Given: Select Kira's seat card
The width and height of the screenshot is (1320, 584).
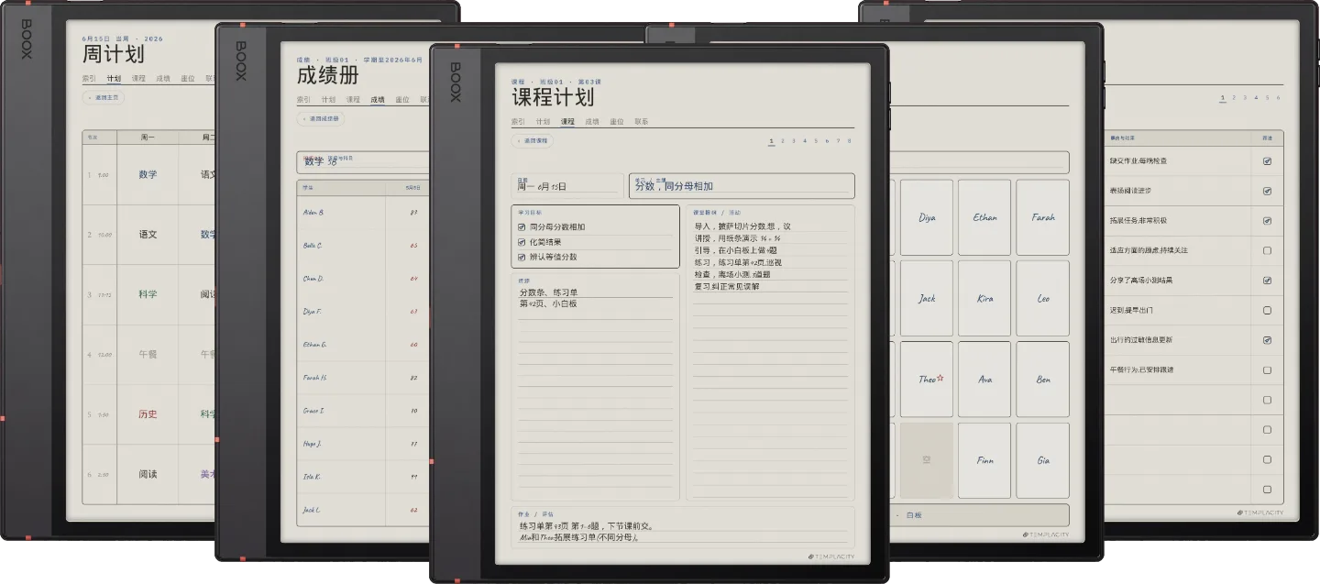Looking at the screenshot, I should [984, 299].
